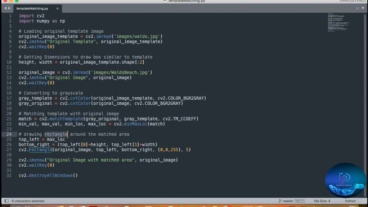368x207 pixels.
Task: Click the 'images/waldo.jpg' string
Action: pos(137,36)
